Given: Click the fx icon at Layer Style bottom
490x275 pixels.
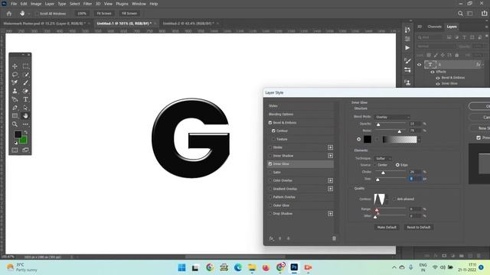Looking at the screenshot, I should [x=272, y=238].
